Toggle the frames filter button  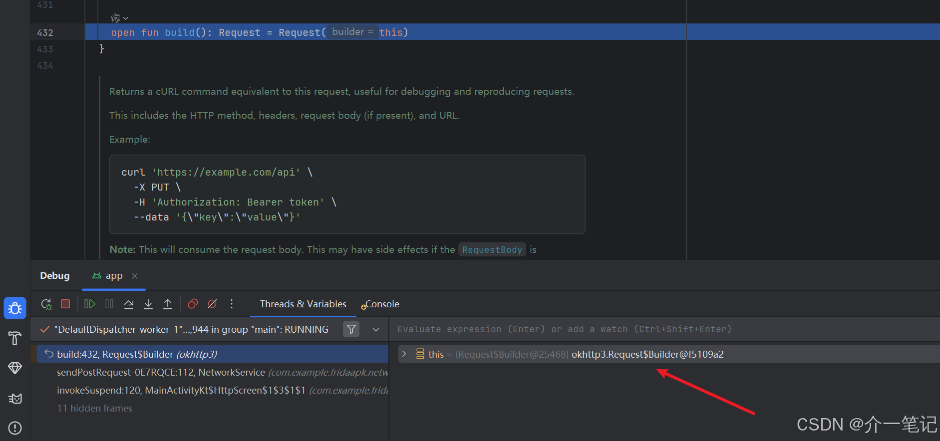pos(351,329)
